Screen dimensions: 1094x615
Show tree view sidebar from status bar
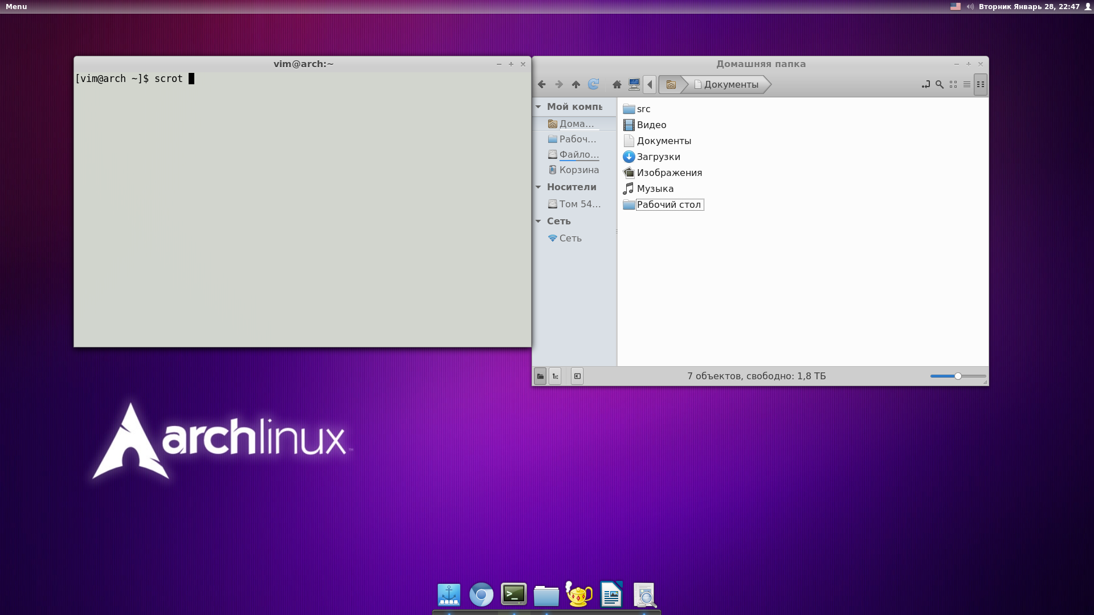(x=555, y=376)
